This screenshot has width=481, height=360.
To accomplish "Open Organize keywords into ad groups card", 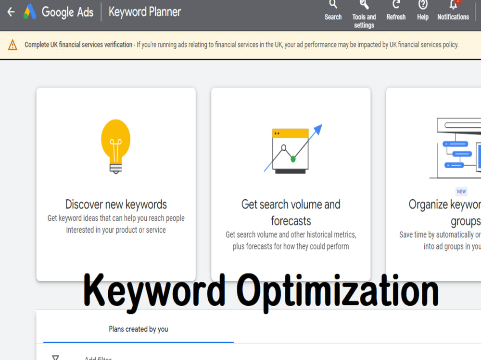I will click(433, 184).
